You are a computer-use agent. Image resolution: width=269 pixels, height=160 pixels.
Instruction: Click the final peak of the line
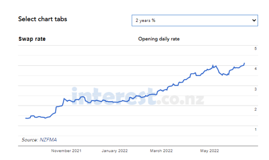tap(244, 64)
